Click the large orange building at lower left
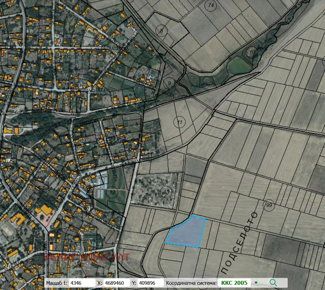Screen dimensions: 325x290 click(43, 209)
